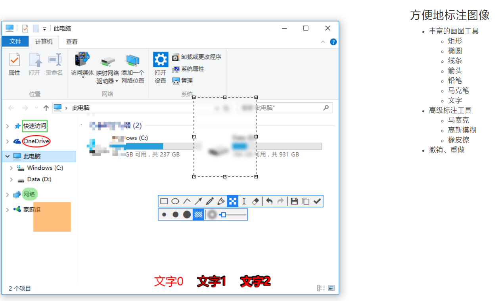504x301 pixels.
Task: Select the eraser tool
Action: (255, 201)
